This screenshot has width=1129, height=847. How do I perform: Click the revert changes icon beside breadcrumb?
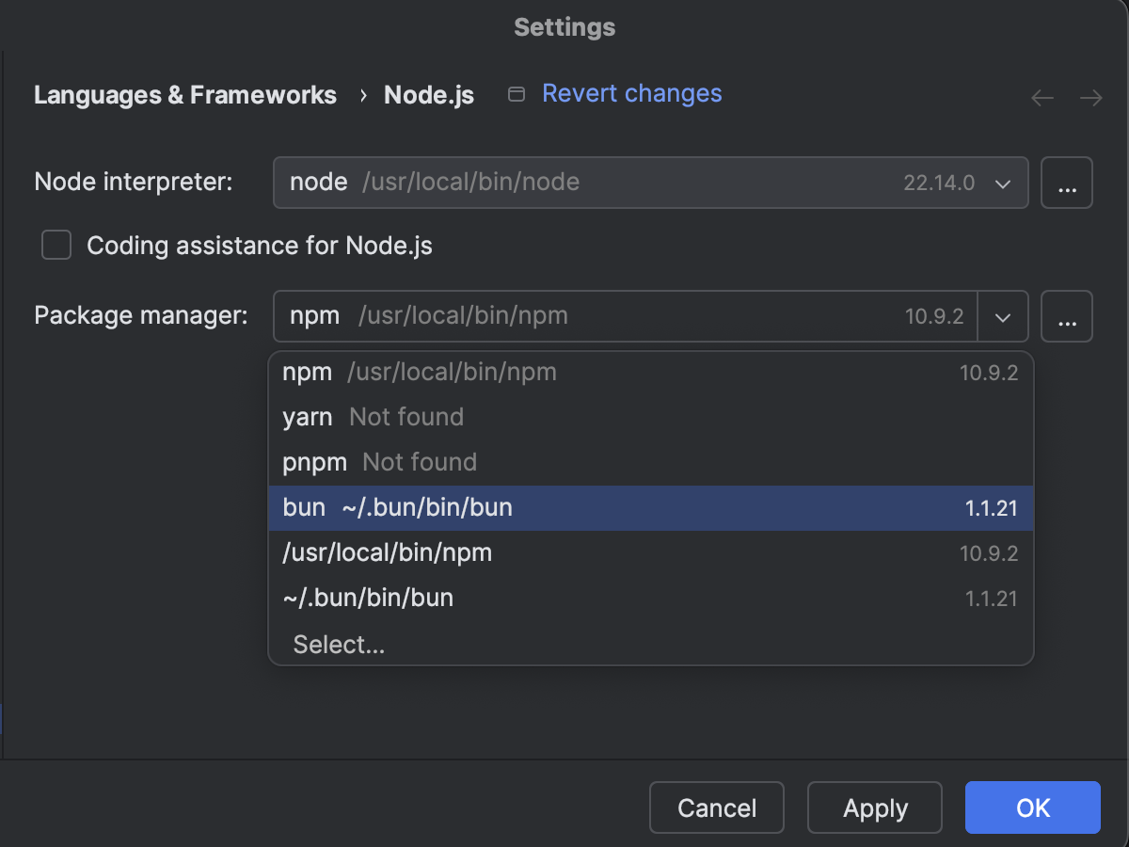coord(517,94)
